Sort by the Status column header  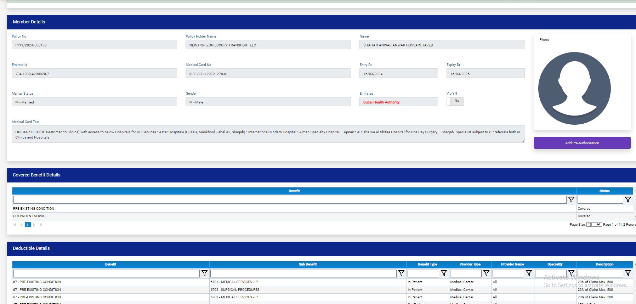(604, 191)
